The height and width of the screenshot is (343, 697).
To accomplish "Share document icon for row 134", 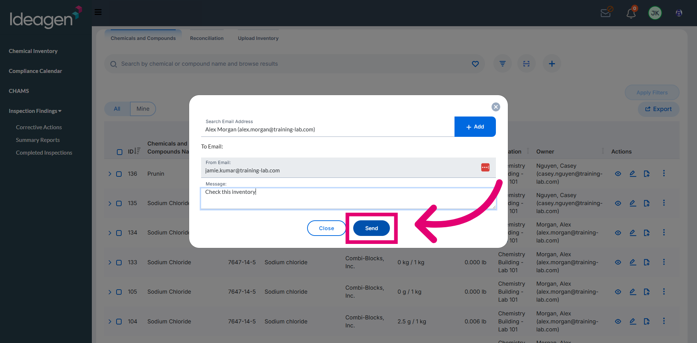I will point(647,233).
